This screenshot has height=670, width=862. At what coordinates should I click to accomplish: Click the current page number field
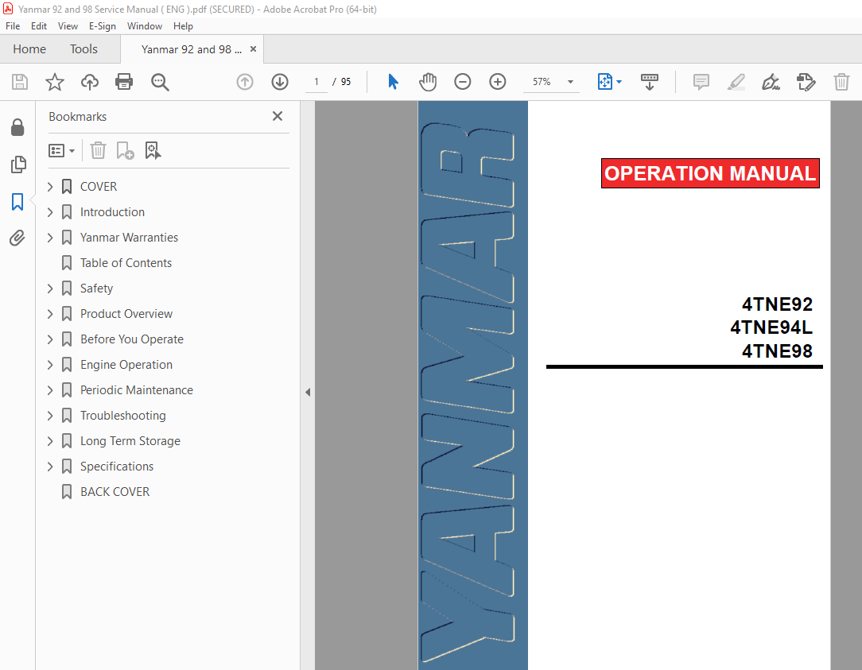316,82
